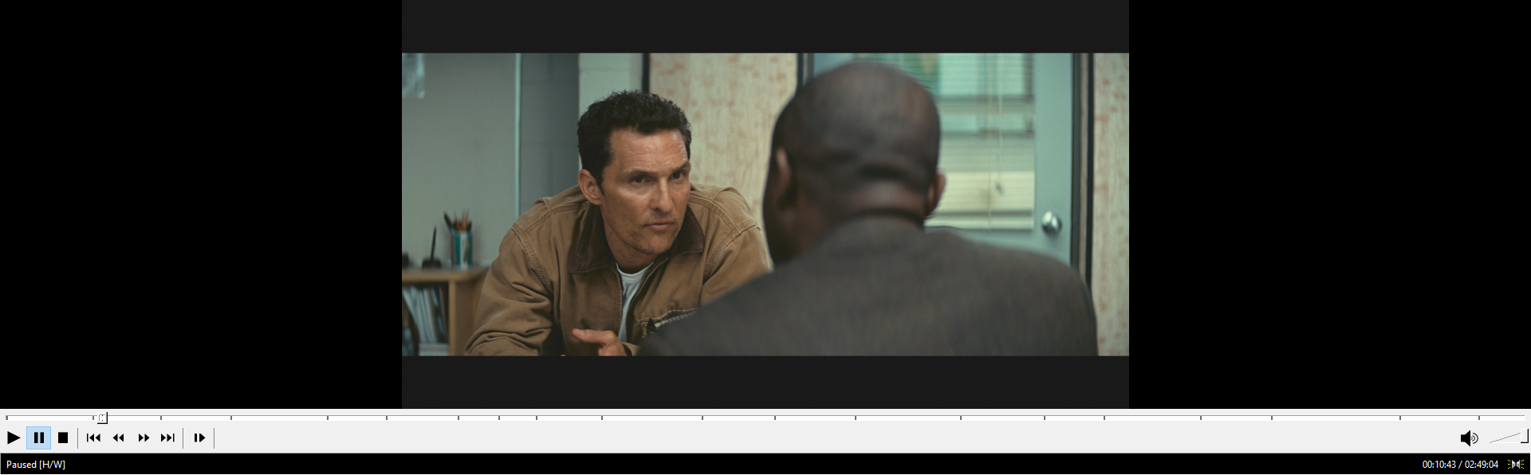1531x475 pixels.
Task: Click the seek bar position thumb
Action: pyautogui.click(x=102, y=418)
